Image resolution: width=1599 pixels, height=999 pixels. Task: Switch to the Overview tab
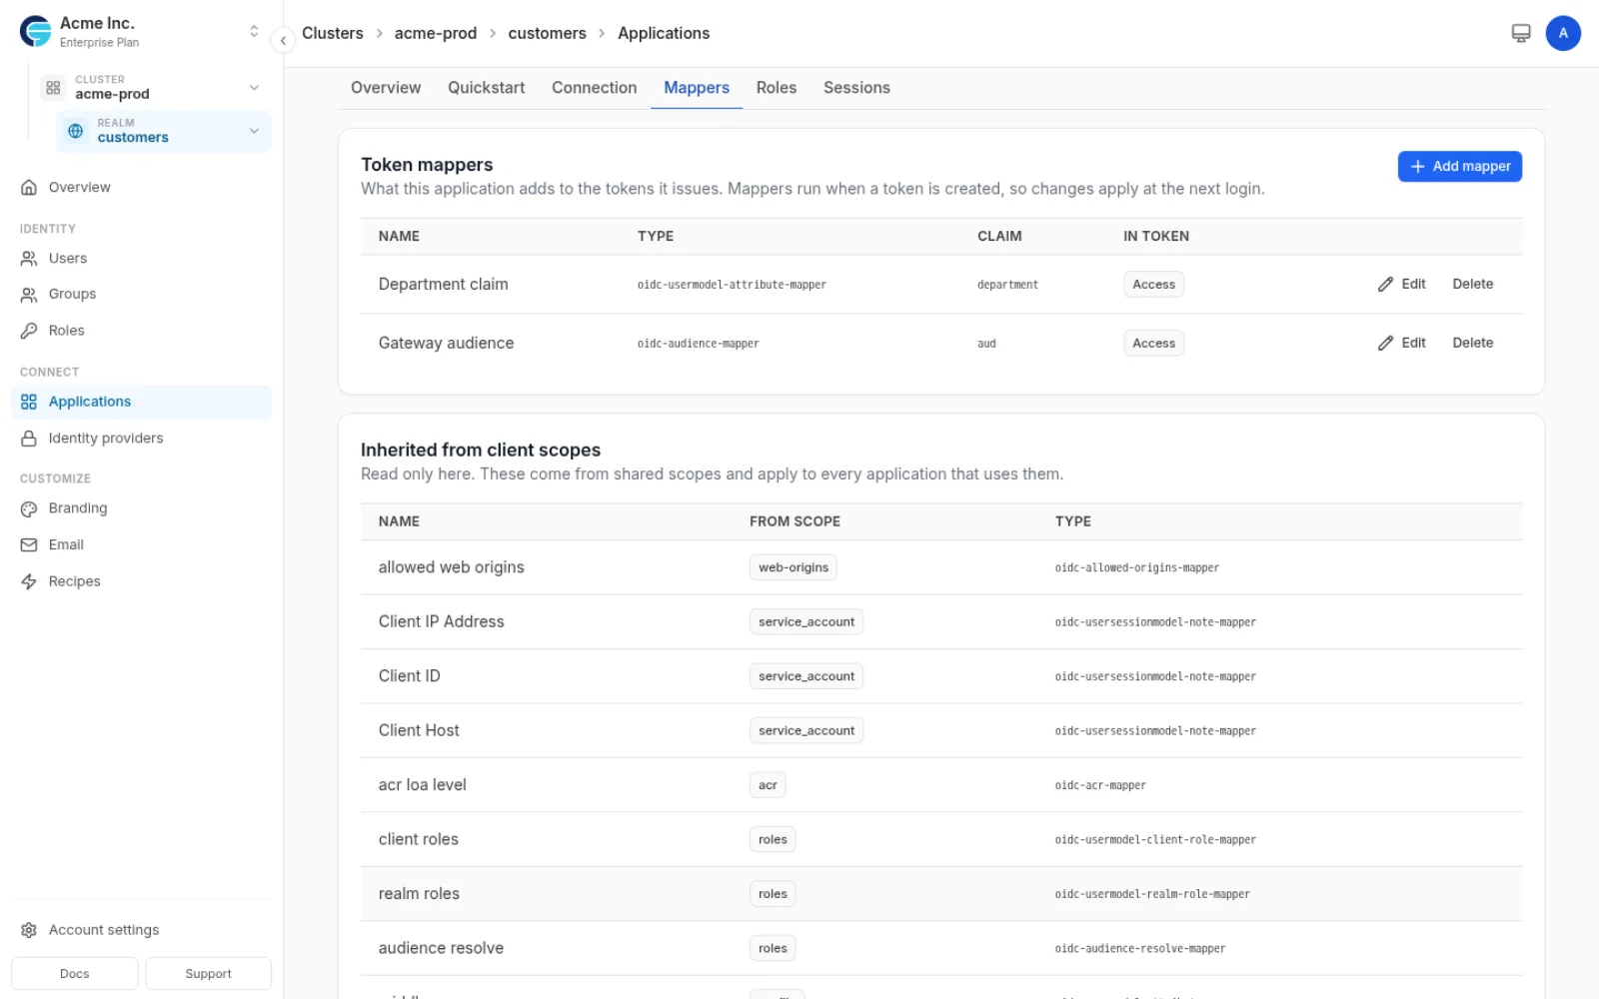click(386, 88)
